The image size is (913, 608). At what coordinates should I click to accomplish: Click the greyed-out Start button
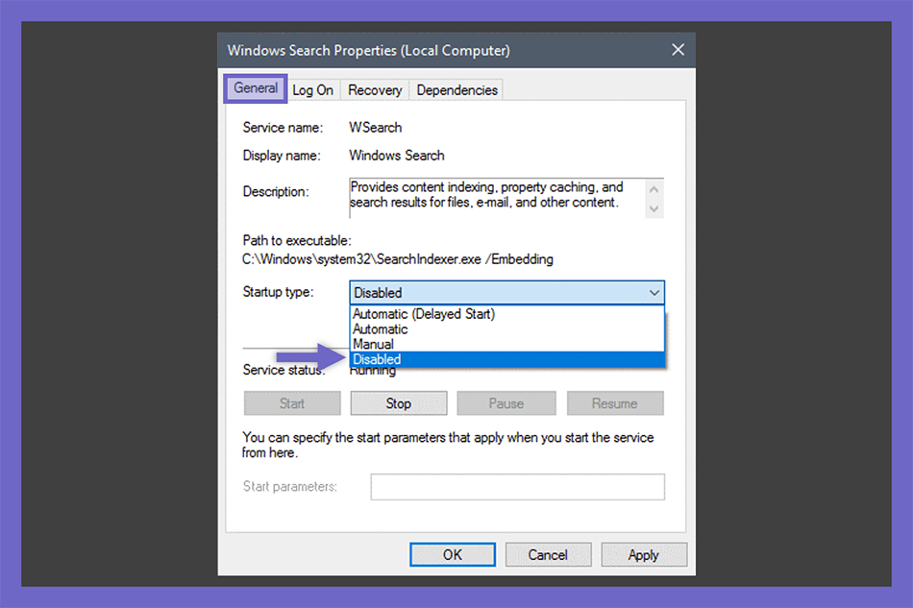(x=292, y=403)
